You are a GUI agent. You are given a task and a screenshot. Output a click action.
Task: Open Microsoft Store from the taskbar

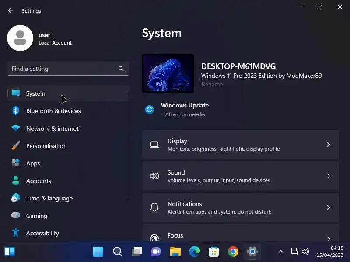tap(213, 252)
